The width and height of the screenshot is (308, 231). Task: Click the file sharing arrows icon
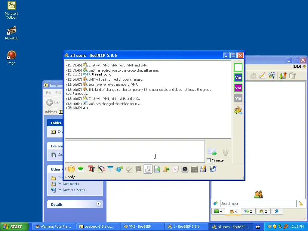[x=283, y=75]
